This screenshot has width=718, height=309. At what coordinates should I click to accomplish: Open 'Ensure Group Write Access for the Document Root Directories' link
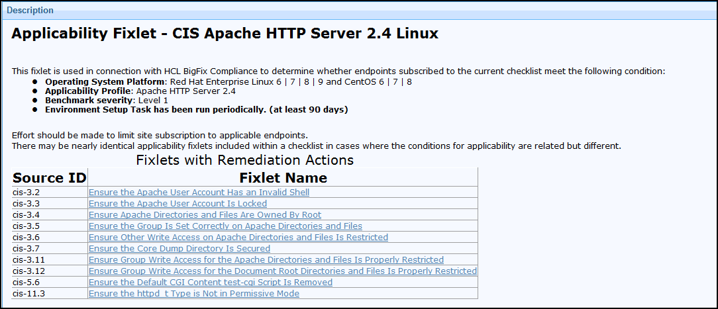coord(283,271)
